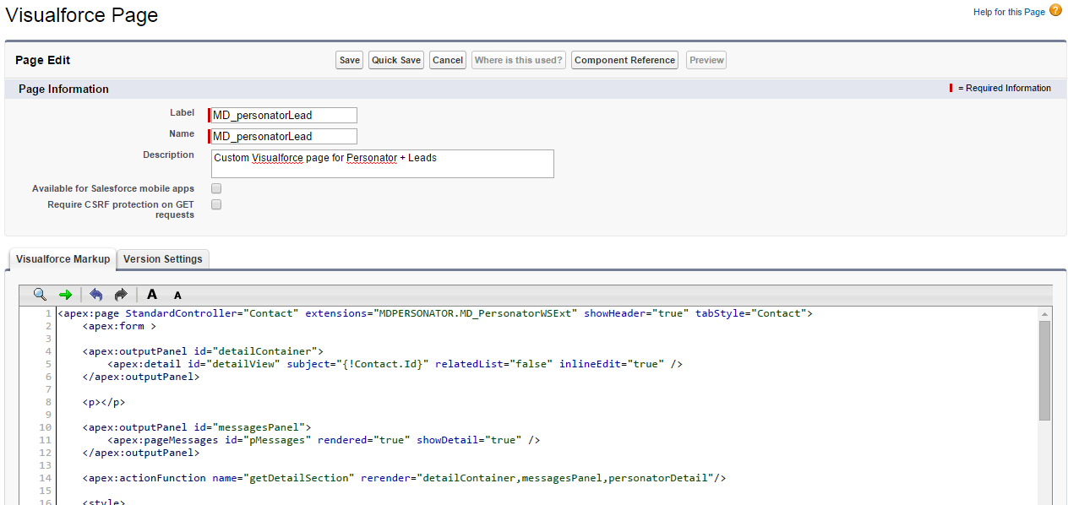Image resolution: width=1068 pixels, height=505 pixels.
Task: Open Help for this Page link
Action: click(1009, 12)
